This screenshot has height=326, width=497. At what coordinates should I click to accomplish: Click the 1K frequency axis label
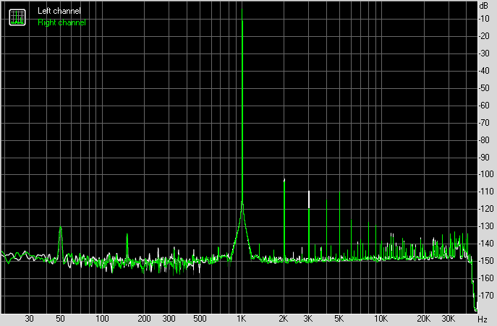tap(241, 318)
